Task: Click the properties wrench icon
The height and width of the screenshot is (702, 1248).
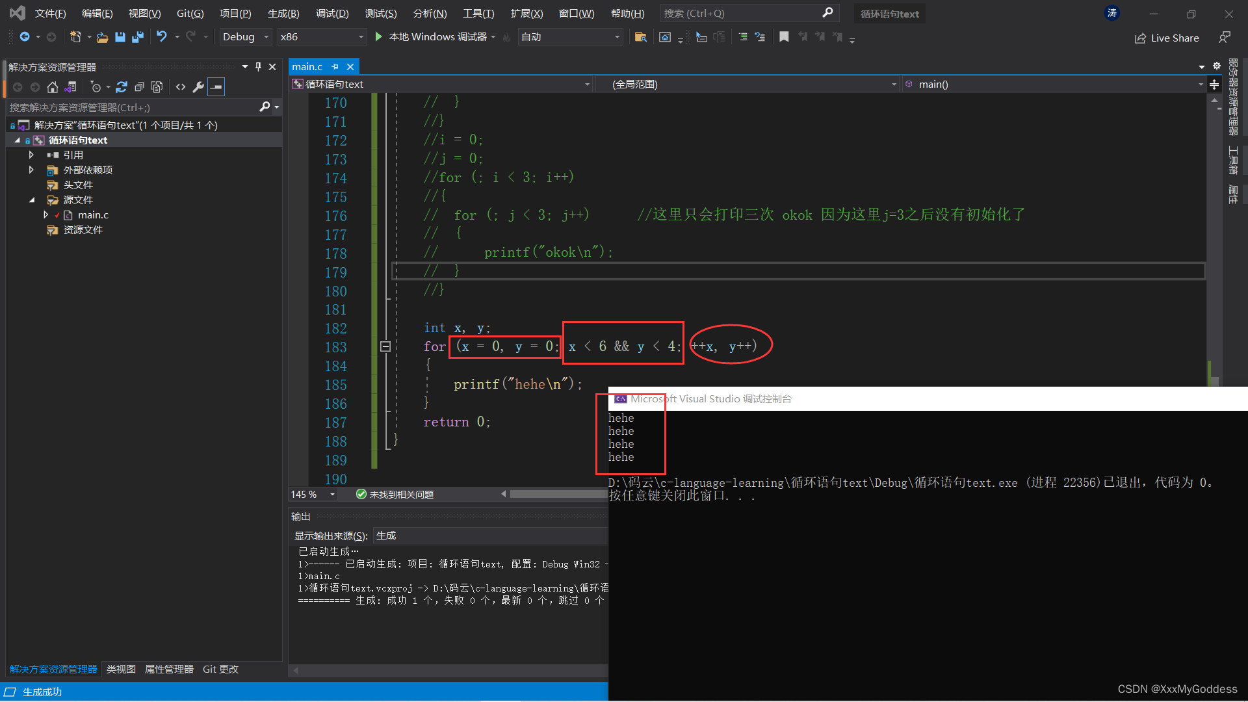Action: 198,86
